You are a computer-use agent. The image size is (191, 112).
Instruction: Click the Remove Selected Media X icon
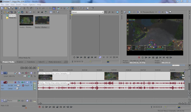point(27,12)
